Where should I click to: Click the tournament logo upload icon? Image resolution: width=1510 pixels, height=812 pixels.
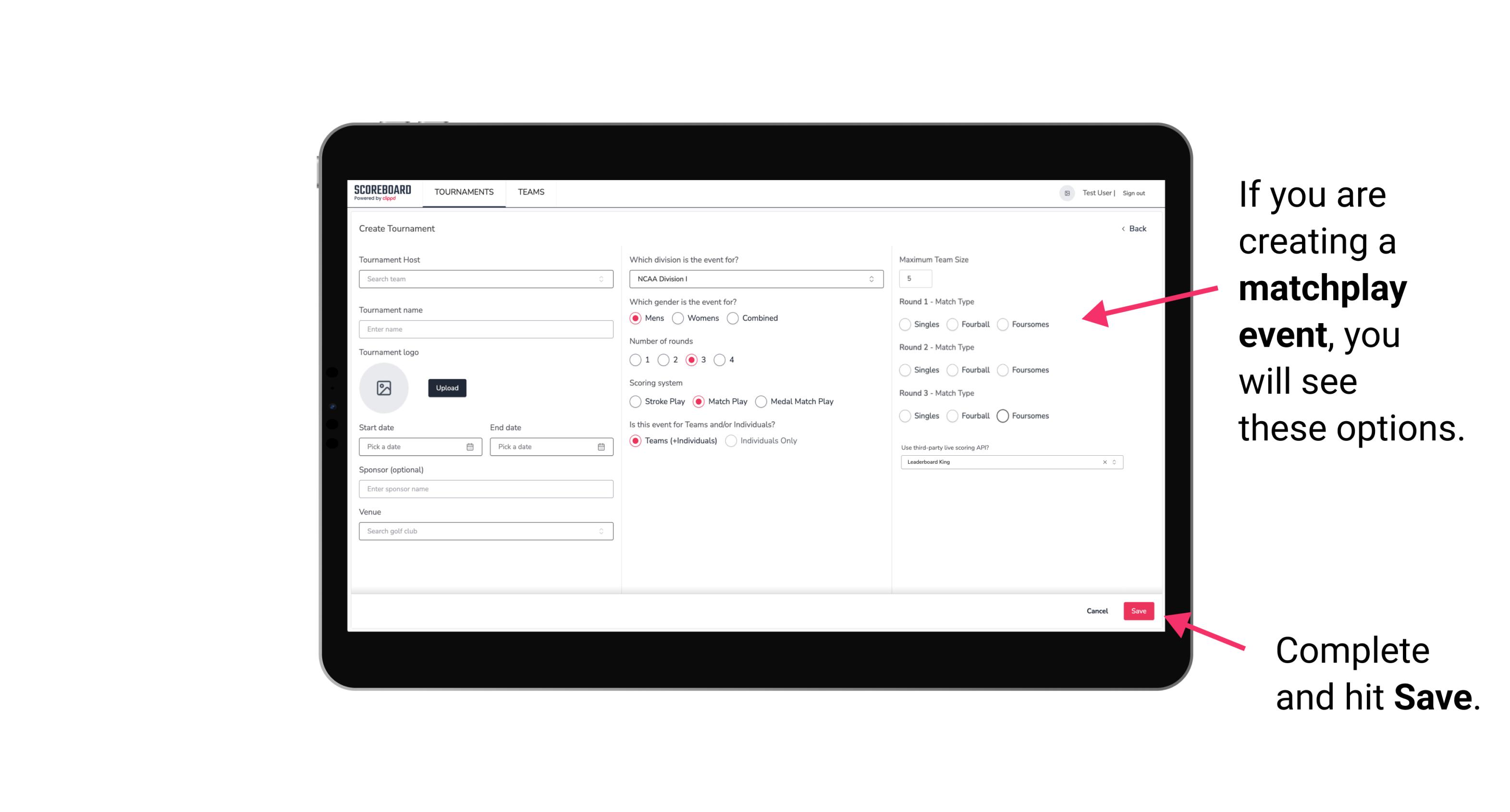coord(385,388)
